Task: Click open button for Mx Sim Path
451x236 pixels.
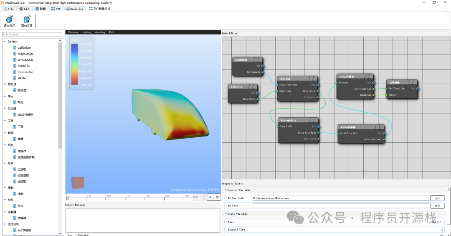Action: pyautogui.click(x=437, y=198)
